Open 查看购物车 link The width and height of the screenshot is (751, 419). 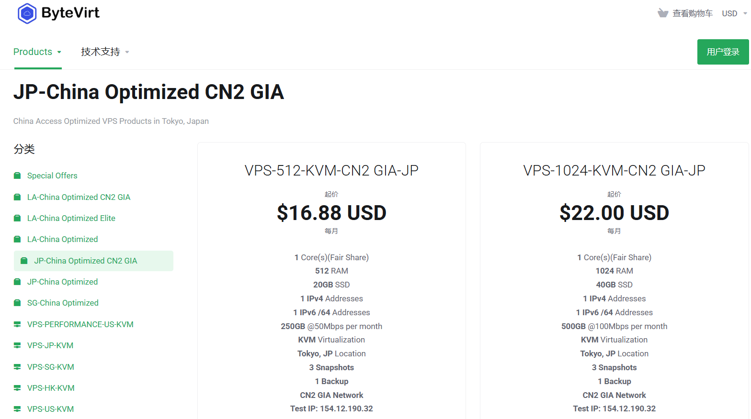point(693,13)
